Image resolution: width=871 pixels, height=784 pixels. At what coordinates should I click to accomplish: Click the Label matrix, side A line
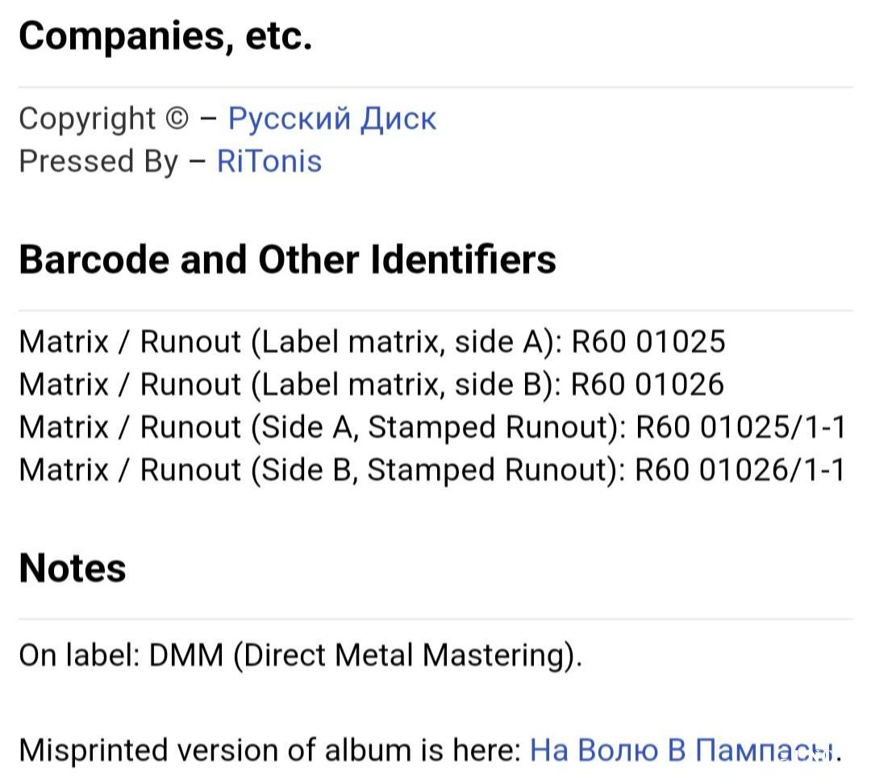(x=372, y=342)
